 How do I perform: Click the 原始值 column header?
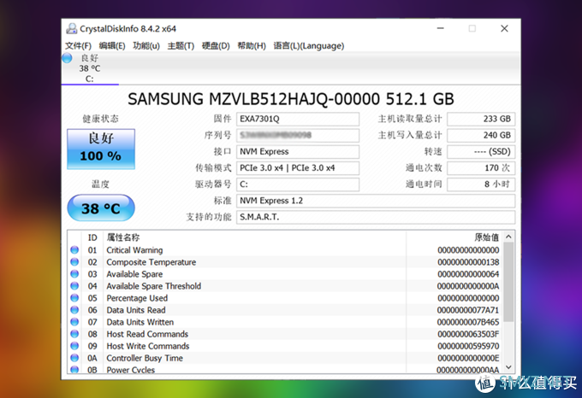(x=487, y=237)
